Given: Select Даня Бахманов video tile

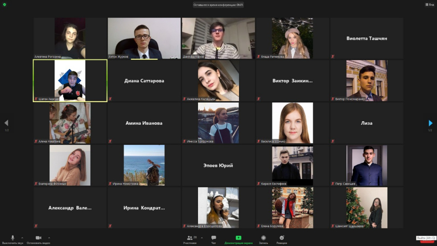Looking at the screenshot, I should pyautogui.click(x=218, y=38).
